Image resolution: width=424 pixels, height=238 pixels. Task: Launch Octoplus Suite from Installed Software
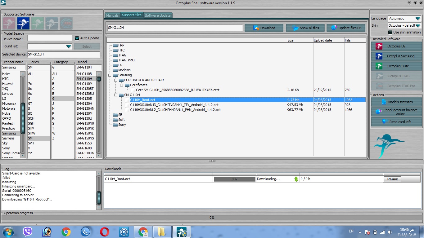click(x=396, y=66)
